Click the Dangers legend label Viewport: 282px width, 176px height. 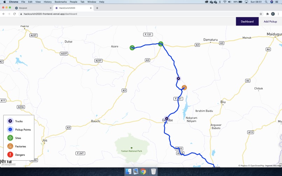pos(20,155)
